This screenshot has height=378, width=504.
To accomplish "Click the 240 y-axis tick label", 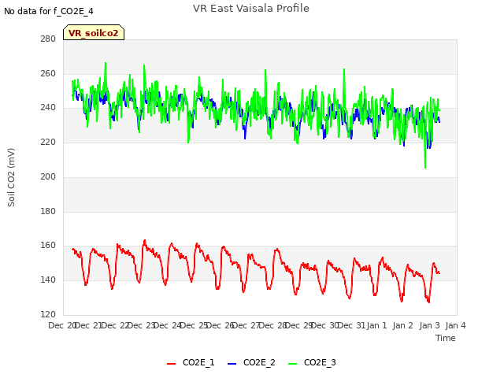I will (48, 108).
